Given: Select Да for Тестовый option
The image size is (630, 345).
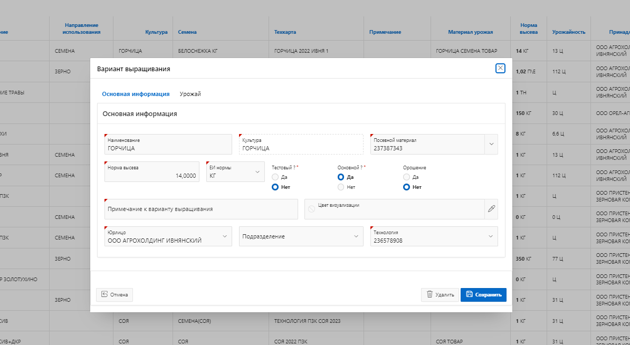Looking at the screenshot, I should click(275, 177).
